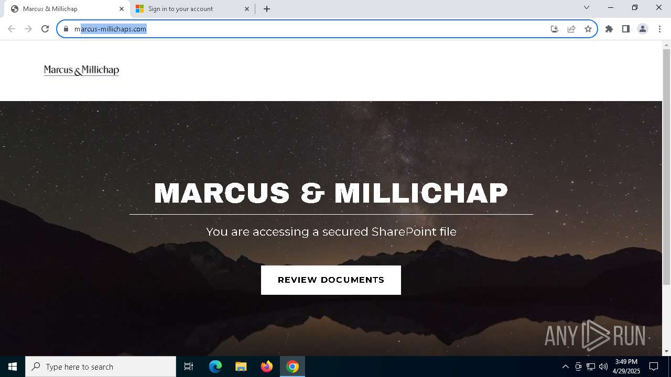Click the Chrome taskbar icon
Viewport: 671px width, 377px height.
point(293,367)
